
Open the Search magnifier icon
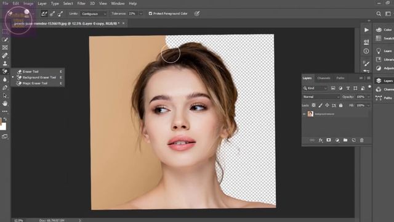coord(379,14)
